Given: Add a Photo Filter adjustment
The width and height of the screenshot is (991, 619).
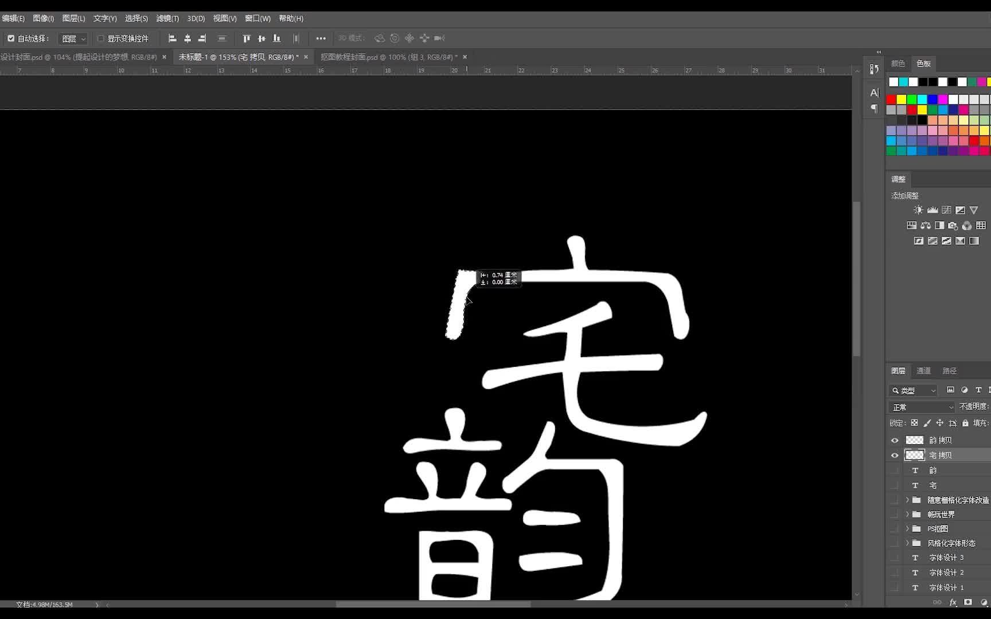Looking at the screenshot, I should point(953,225).
